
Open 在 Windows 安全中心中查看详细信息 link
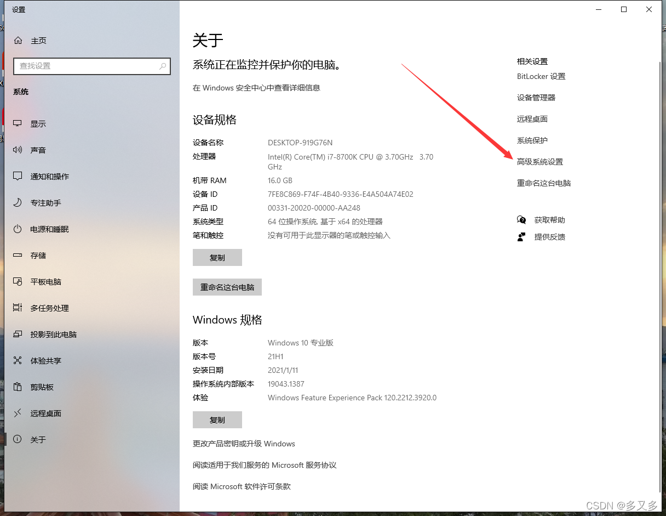point(256,88)
